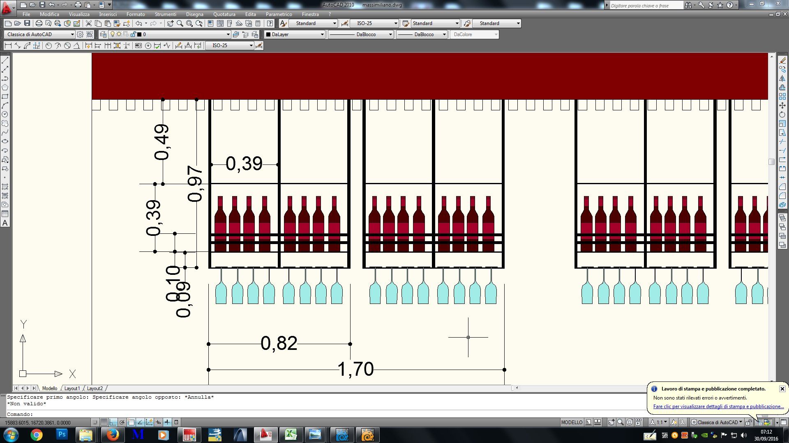Activate the Pan hand tool
Image resolution: width=789 pixels, height=443 pixels.
click(x=170, y=23)
